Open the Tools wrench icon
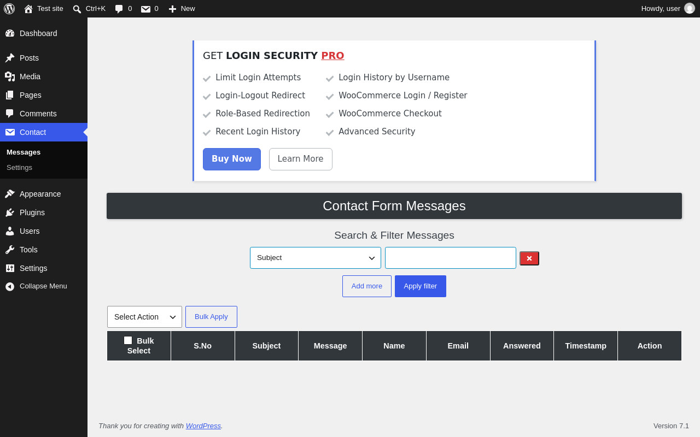 point(10,250)
